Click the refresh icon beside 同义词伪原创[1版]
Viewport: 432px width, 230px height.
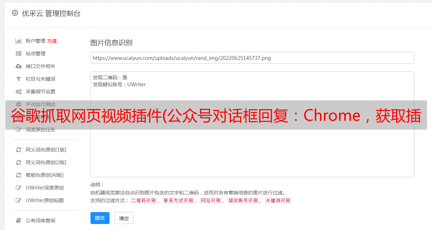click(x=19, y=150)
